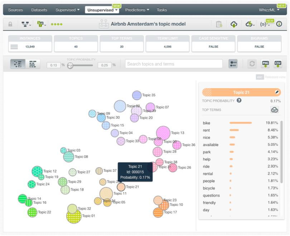The height and width of the screenshot is (236, 290).
Task: Export the topics as CSV
Action: [x=278, y=64]
